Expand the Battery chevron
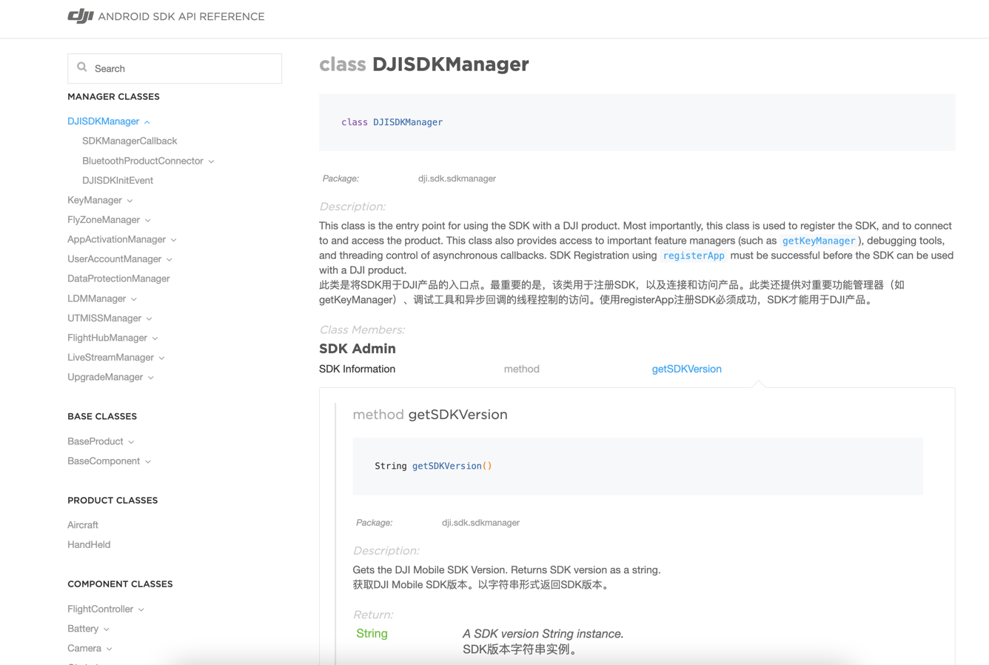The width and height of the screenshot is (989, 665). (107, 629)
